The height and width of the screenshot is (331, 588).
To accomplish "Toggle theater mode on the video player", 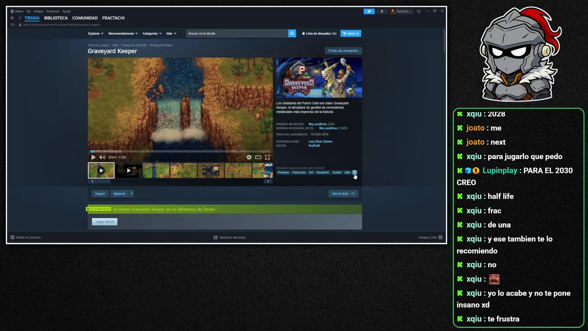I will [x=258, y=157].
